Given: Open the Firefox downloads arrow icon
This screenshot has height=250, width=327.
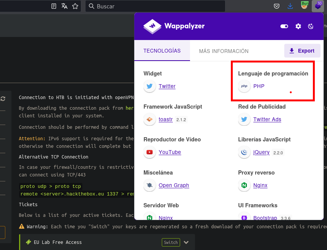Looking at the screenshot, I should 290,6.
